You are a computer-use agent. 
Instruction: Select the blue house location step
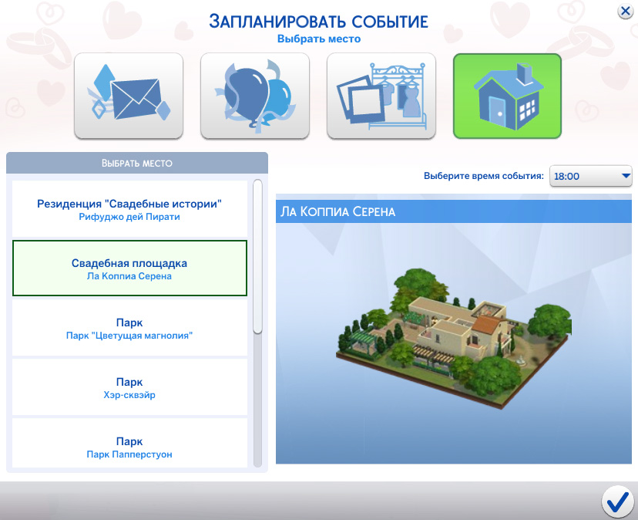(507, 96)
